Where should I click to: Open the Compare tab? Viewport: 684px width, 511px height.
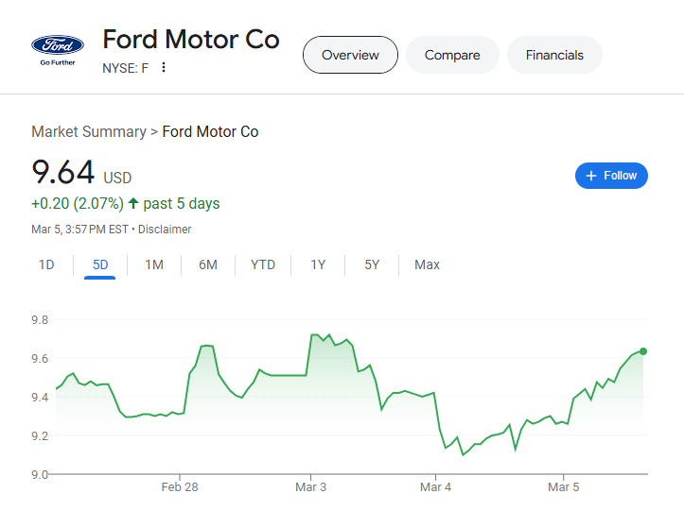click(x=452, y=55)
